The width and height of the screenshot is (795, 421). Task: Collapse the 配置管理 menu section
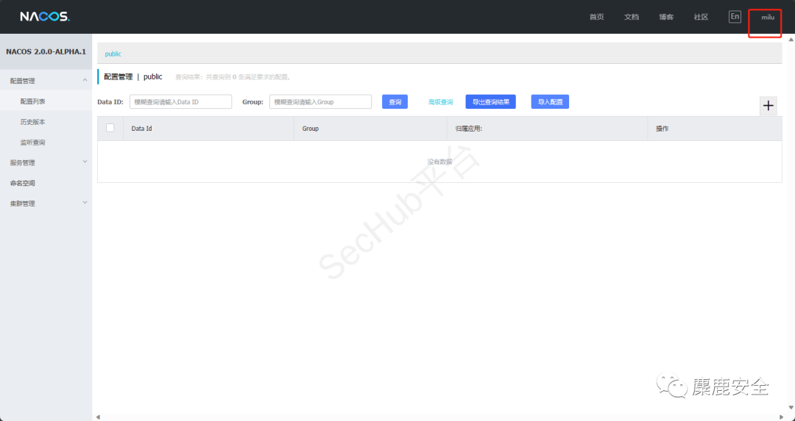click(85, 81)
